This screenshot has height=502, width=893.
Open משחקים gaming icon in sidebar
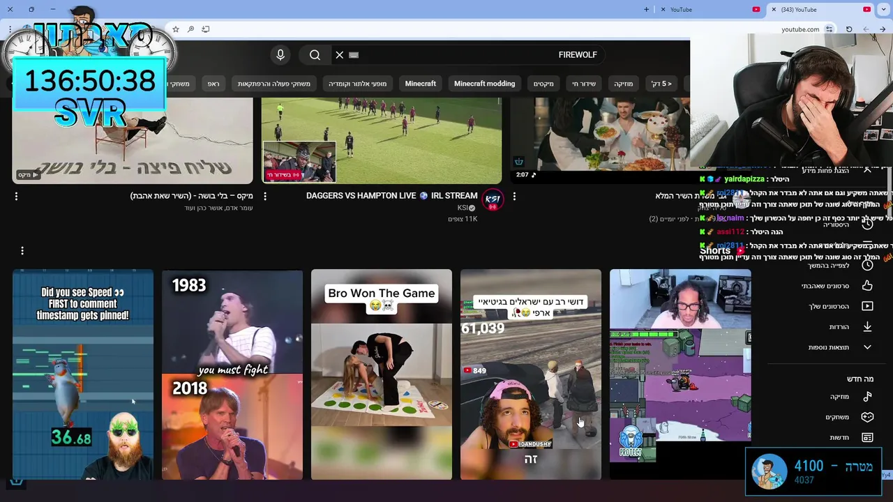867,417
